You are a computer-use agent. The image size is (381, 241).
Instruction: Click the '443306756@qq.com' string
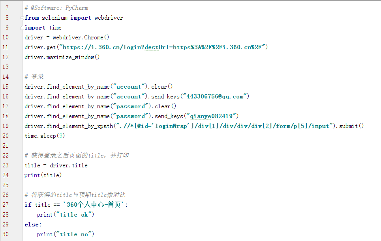click(x=215, y=96)
